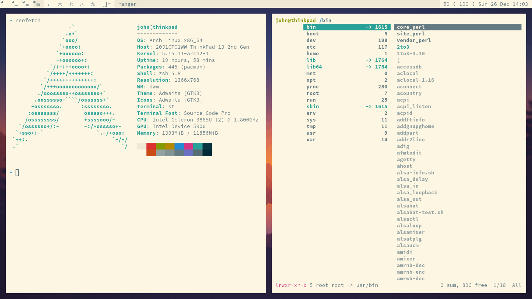
Task: Select the usr directory in ranger
Action: [x=347, y=133]
